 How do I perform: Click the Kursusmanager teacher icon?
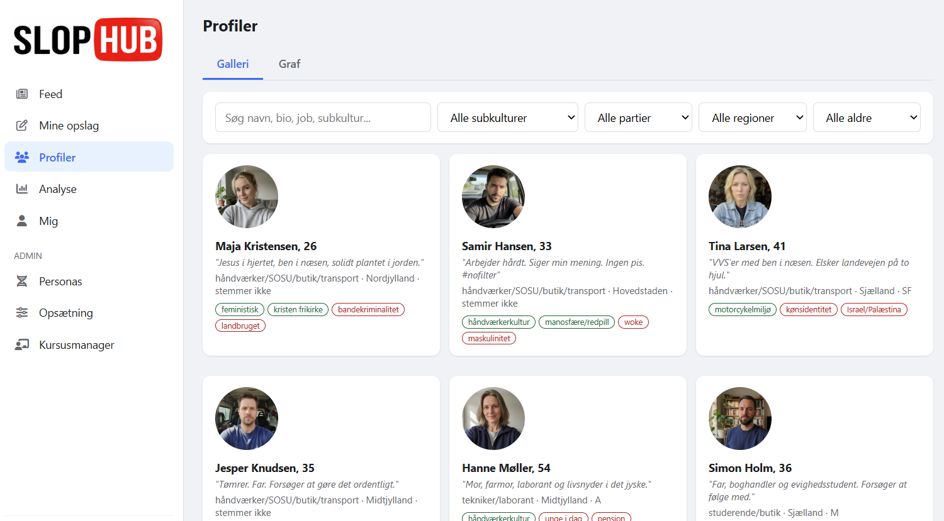[22, 345]
